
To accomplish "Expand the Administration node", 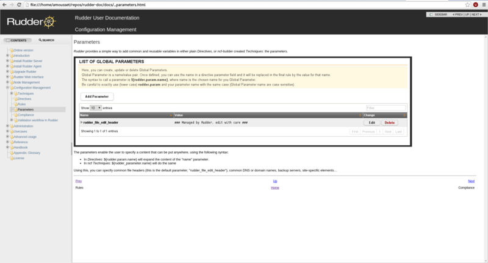I will (7, 126).
